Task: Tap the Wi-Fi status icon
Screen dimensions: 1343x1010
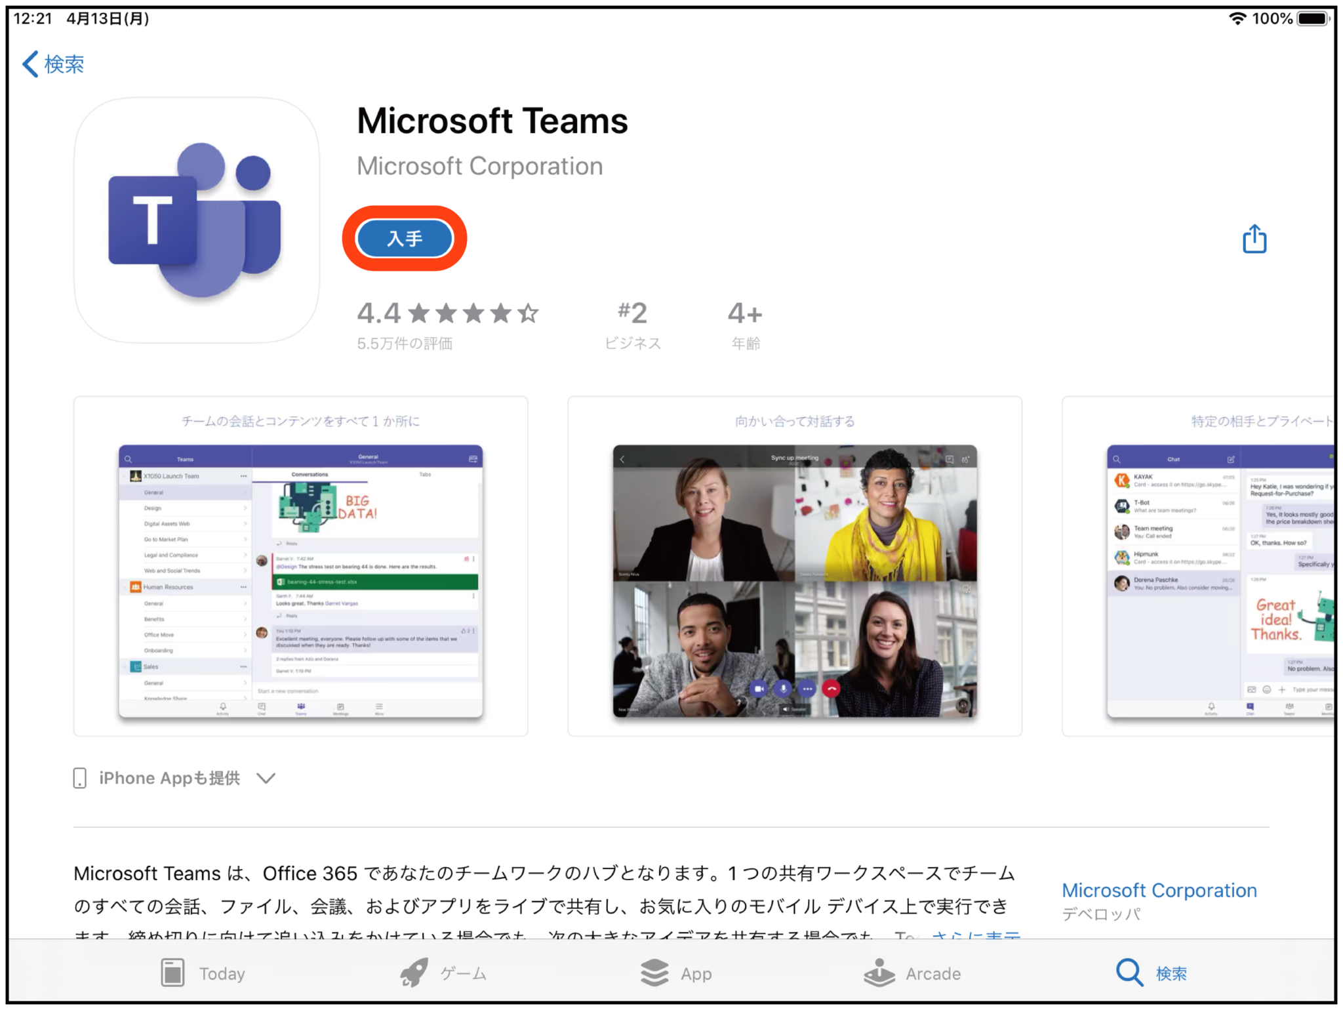Action: tap(1237, 18)
